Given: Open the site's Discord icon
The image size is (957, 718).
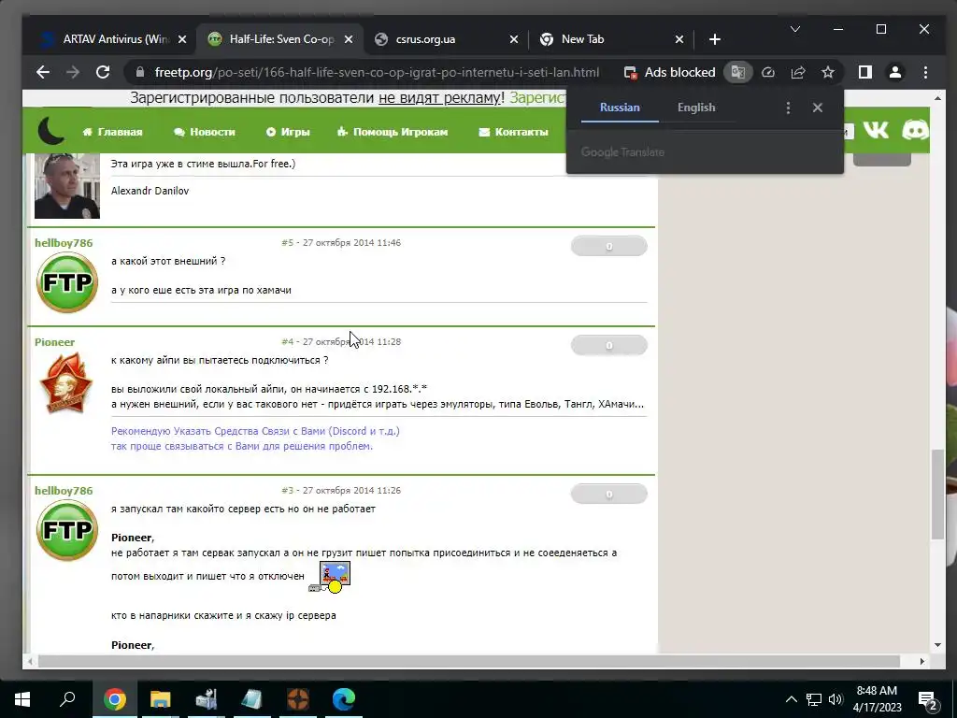Looking at the screenshot, I should point(915,130).
